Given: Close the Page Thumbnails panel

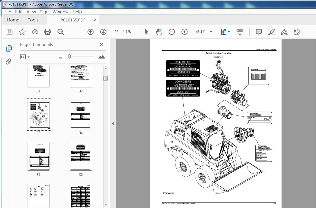Looking at the screenshot, I should click(x=102, y=44).
